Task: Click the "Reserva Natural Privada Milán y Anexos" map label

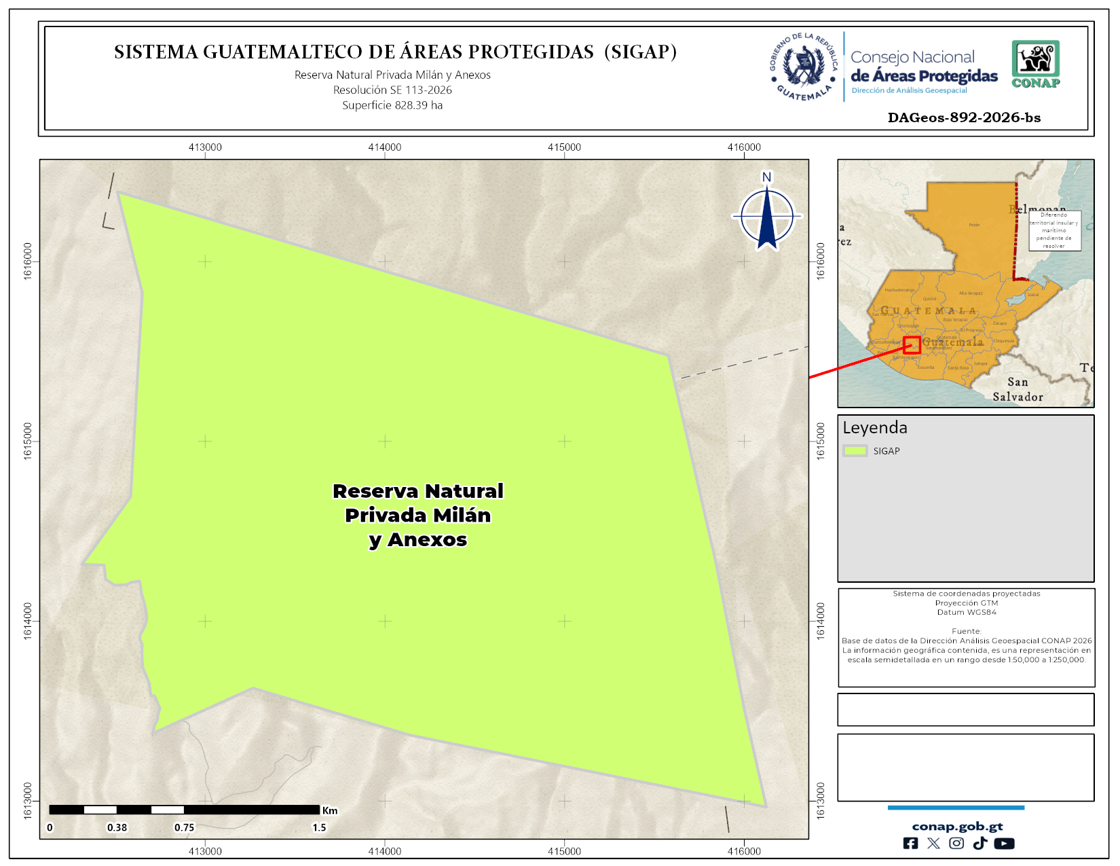Action: [418, 515]
